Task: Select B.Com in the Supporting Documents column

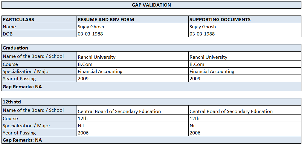Action: [x=197, y=64]
